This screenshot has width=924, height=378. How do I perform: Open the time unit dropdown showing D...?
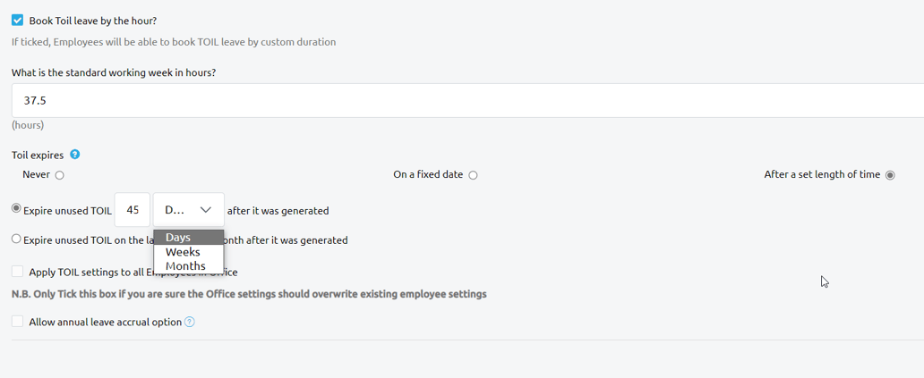188,210
